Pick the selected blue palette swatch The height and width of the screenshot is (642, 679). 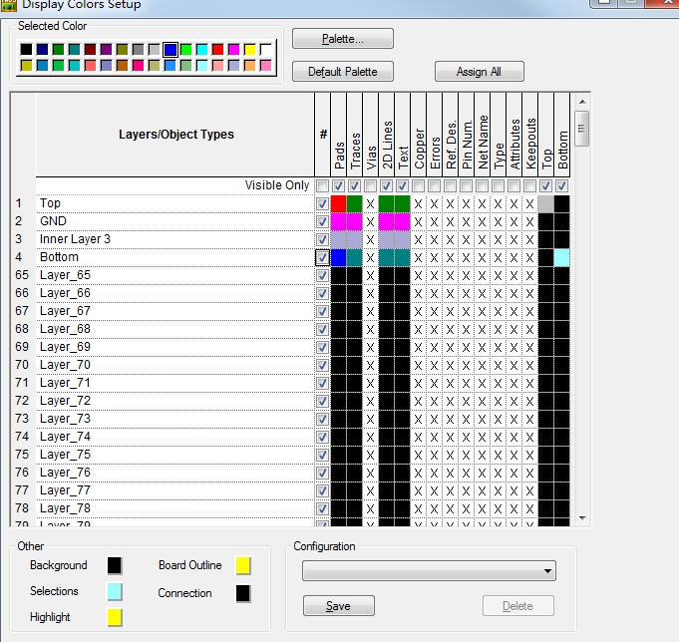[170, 50]
